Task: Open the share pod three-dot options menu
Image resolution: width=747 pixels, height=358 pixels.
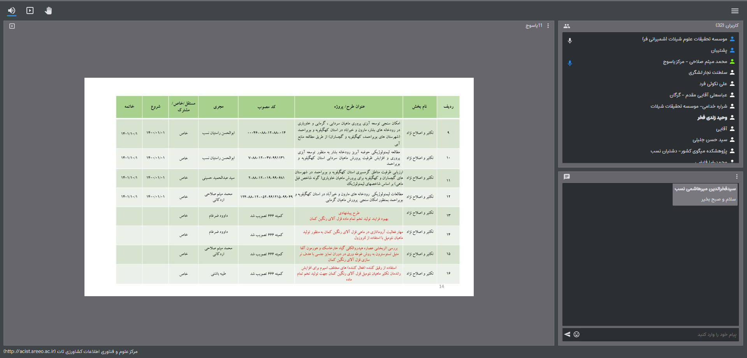Action: [548, 26]
